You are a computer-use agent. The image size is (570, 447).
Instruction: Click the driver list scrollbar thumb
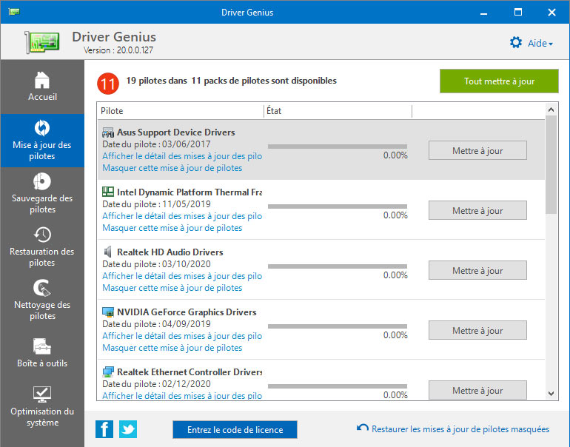(551, 164)
